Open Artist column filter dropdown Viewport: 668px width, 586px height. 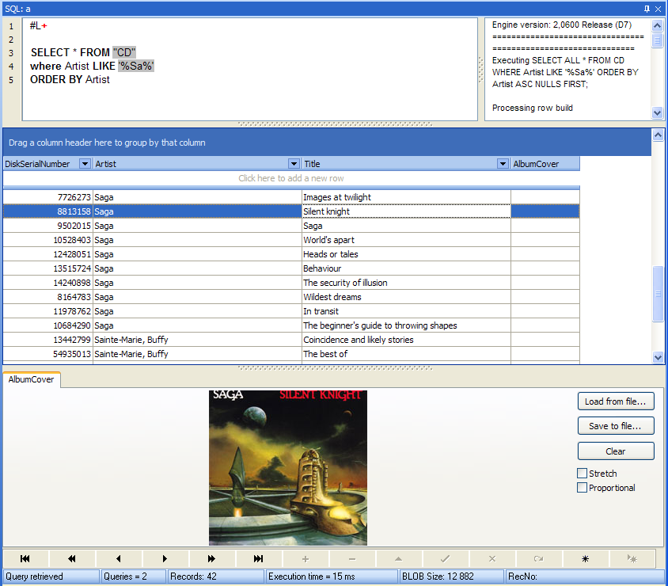[x=294, y=164]
